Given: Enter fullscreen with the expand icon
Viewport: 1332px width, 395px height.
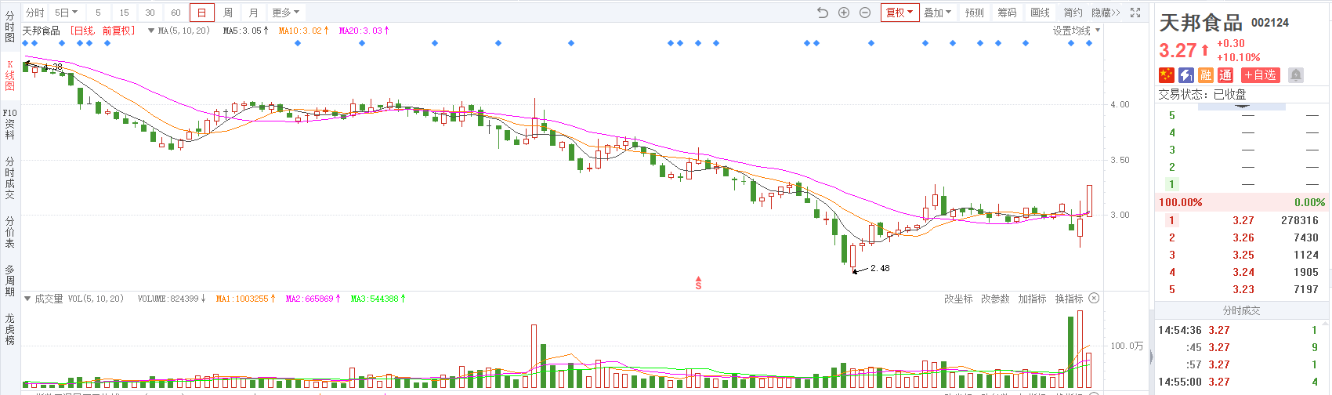Looking at the screenshot, I should pos(1135,13).
